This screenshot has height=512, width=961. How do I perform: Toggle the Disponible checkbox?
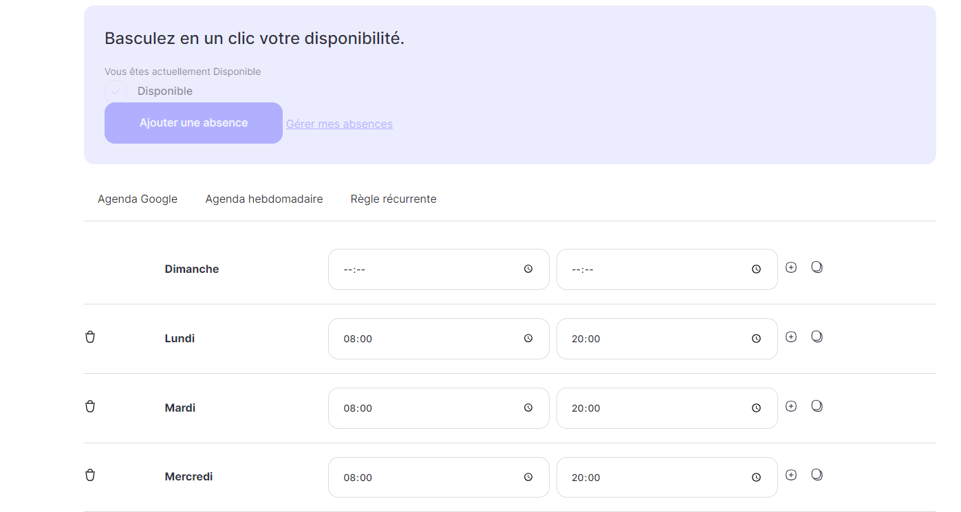116,91
